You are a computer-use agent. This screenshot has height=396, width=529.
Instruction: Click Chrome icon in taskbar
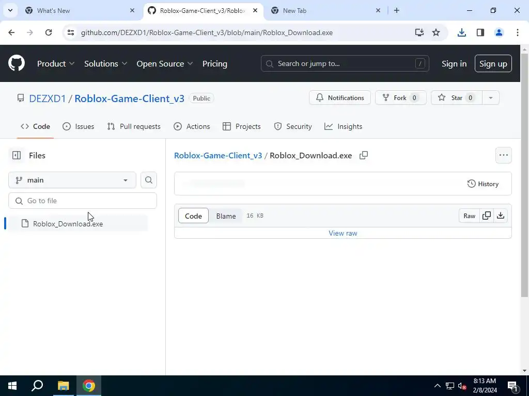pos(89,386)
